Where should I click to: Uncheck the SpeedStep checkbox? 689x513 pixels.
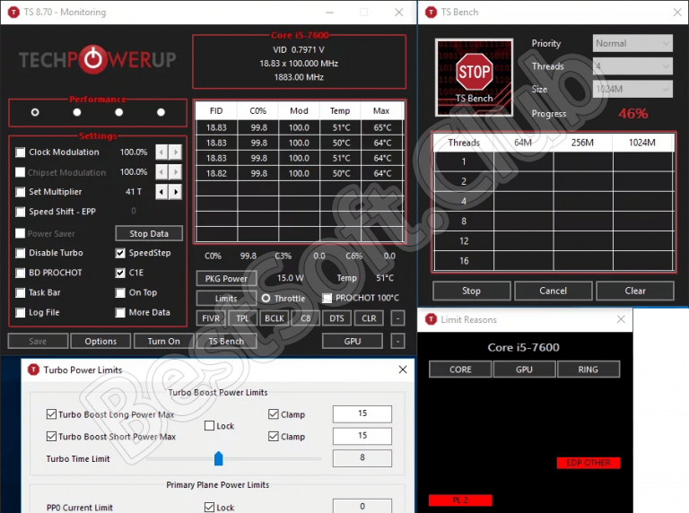tap(120, 253)
